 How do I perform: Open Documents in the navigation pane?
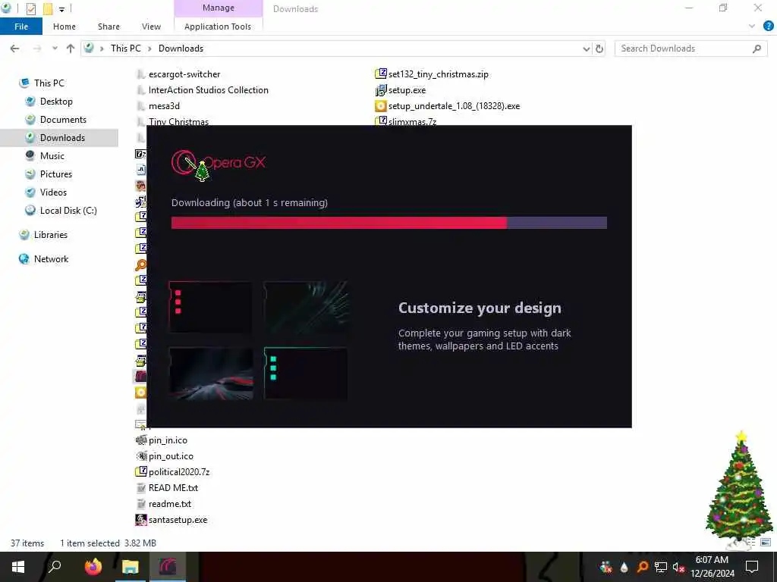point(63,120)
